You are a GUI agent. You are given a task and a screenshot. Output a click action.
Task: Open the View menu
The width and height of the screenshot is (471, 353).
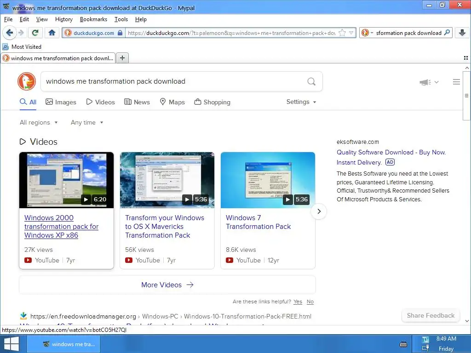pyautogui.click(x=42, y=19)
